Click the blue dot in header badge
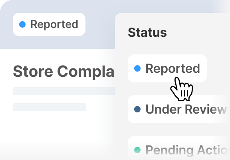This screenshot has width=230, height=160. [22, 24]
